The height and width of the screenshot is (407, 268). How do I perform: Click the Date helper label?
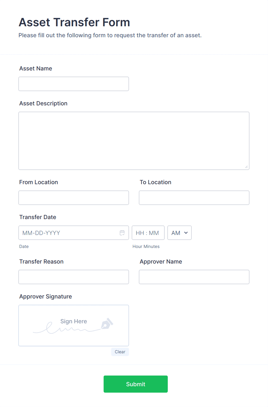click(x=24, y=247)
